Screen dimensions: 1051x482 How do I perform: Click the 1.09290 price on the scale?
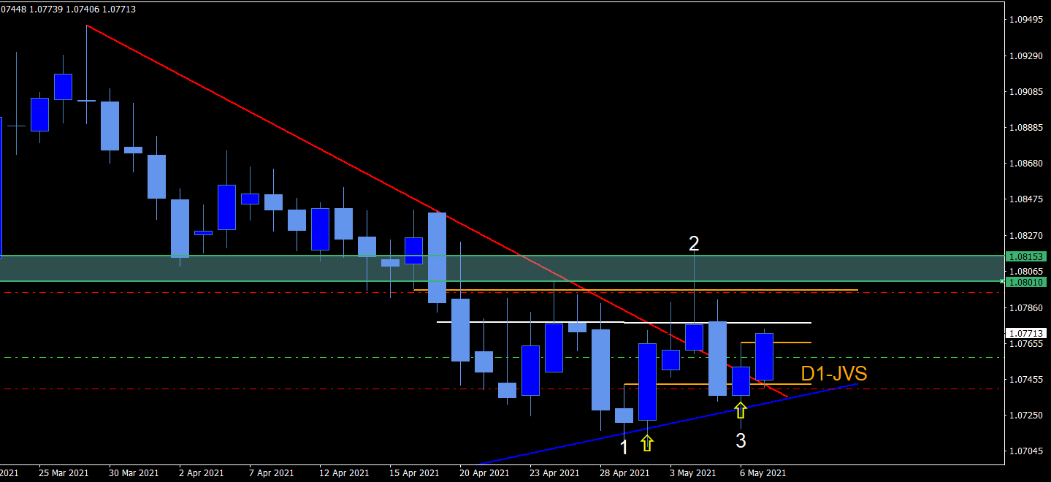1026,56
